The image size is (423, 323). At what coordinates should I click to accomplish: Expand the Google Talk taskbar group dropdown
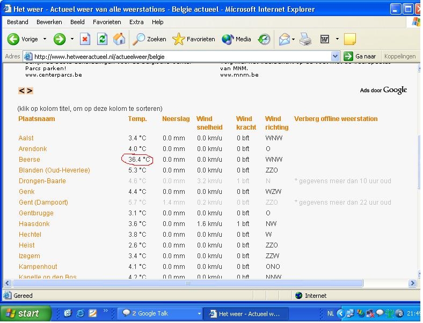pos(199,313)
